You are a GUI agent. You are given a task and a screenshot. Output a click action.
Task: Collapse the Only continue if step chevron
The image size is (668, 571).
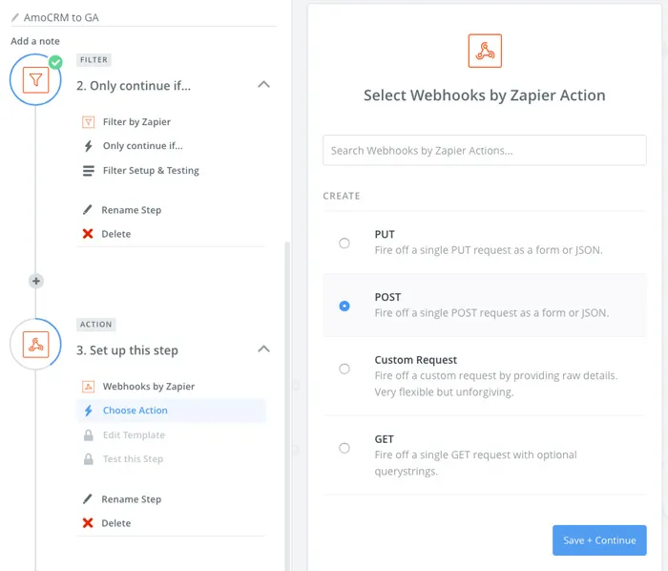point(263,84)
